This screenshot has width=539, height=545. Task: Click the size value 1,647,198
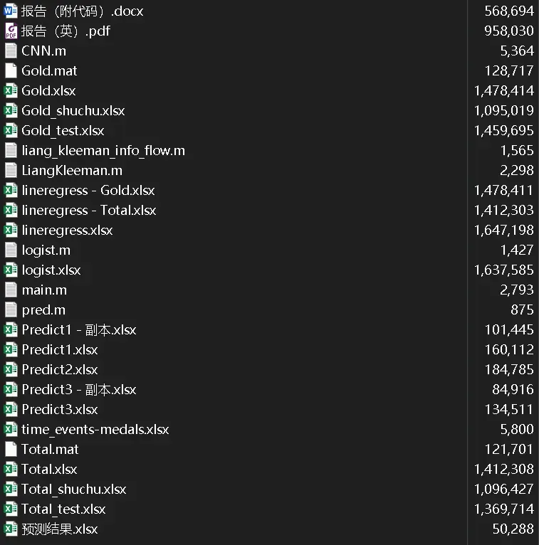click(503, 230)
